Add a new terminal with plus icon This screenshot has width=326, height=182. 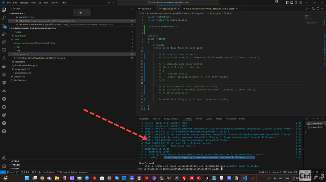(x=307, y=119)
